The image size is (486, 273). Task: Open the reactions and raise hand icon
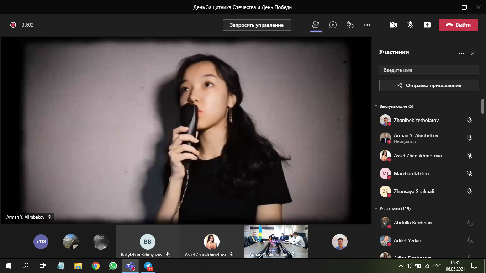(350, 25)
